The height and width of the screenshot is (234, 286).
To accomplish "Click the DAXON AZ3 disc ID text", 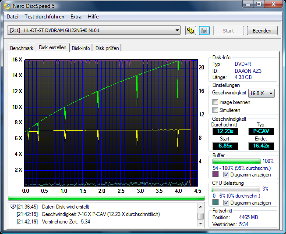I will 248,71.
